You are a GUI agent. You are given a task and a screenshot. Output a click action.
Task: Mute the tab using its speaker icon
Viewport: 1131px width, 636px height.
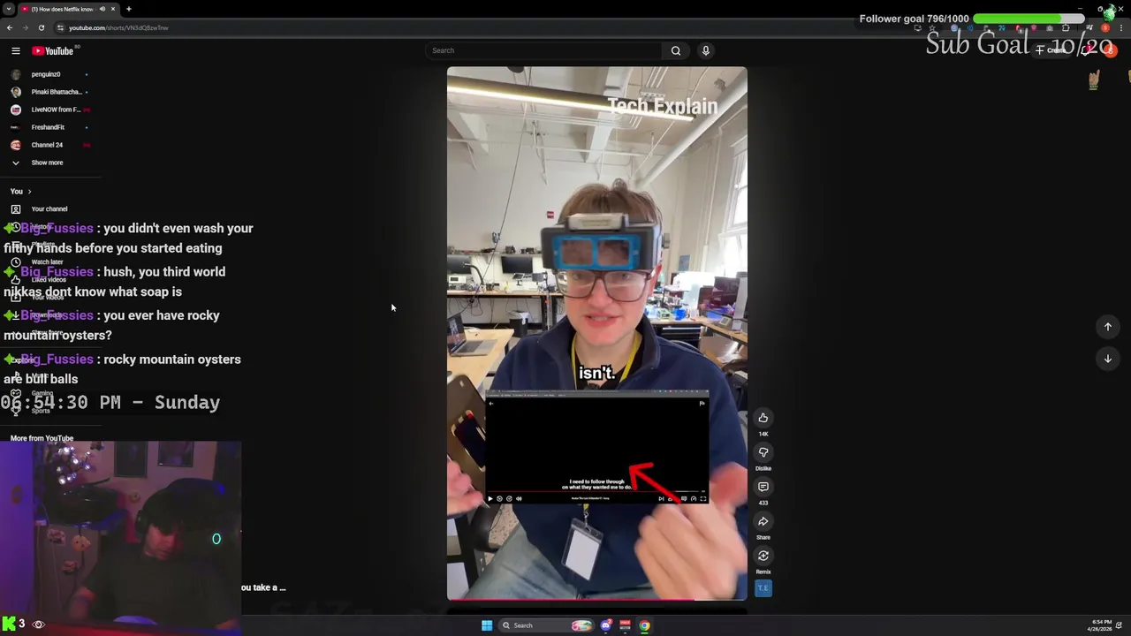[102, 9]
